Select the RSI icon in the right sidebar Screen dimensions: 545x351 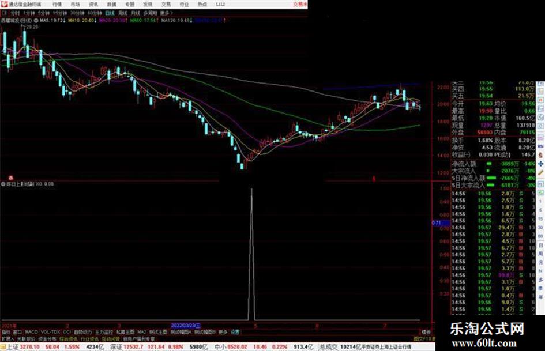(x=540, y=146)
